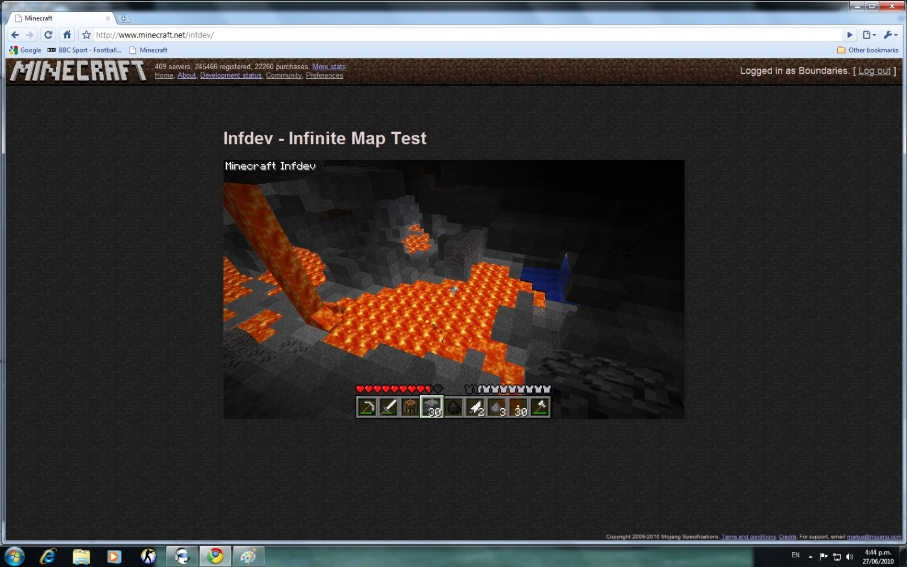Image resolution: width=907 pixels, height=567 pixels.
Task: Open the volume control in tray
Action: 849,557
